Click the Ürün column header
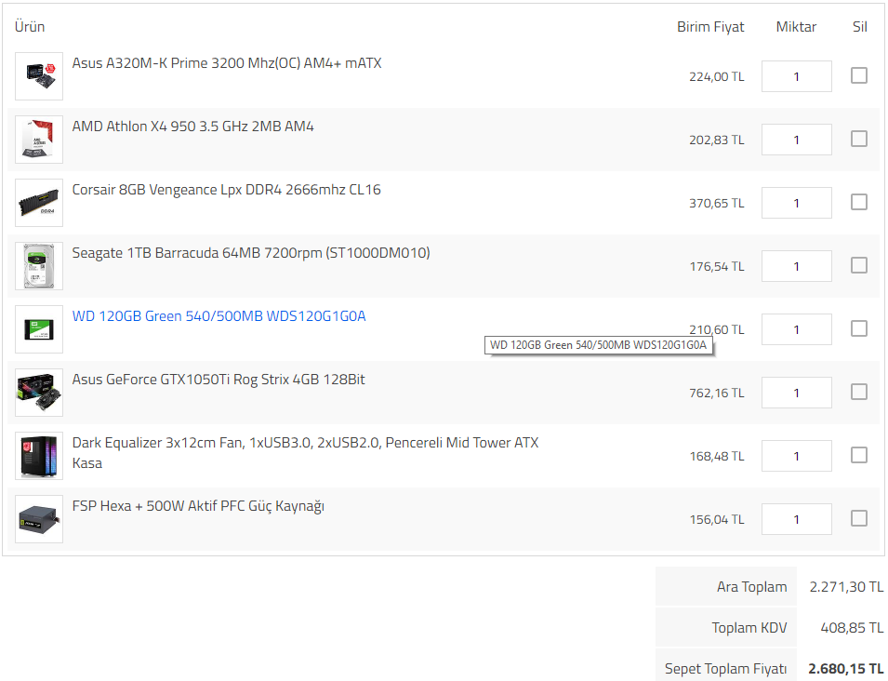Image resolution: width=888 pixels, height=681 pixels. (x=30, y=27)
